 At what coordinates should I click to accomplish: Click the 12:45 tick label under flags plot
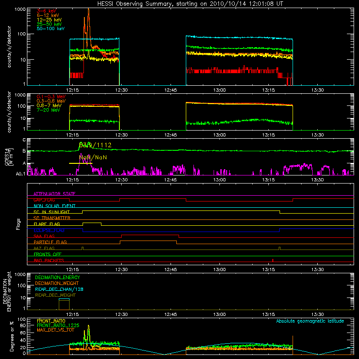click(171, 270)
